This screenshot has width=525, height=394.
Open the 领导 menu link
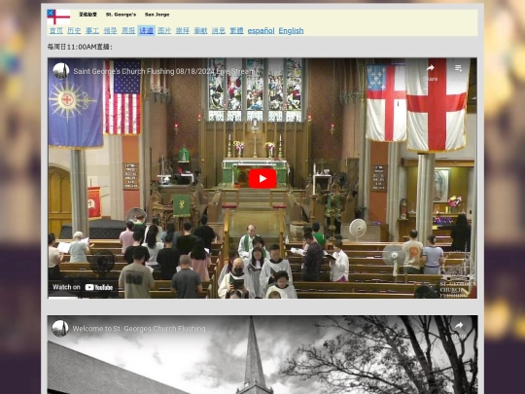pos(110,31)
